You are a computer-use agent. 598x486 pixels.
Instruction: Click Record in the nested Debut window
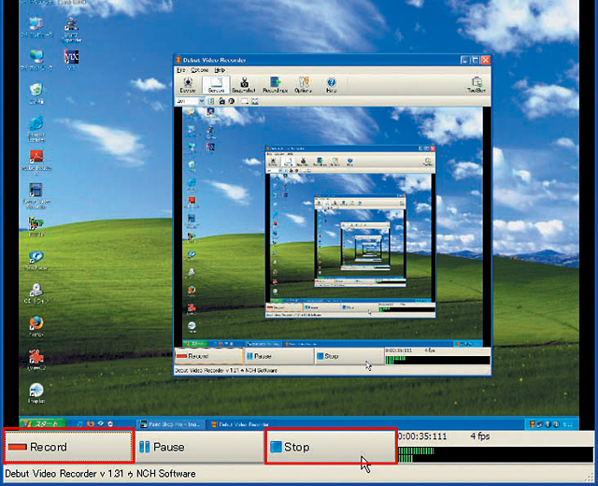click(x=208, y=356)
